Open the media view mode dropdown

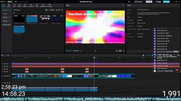[x=47, y=10]
